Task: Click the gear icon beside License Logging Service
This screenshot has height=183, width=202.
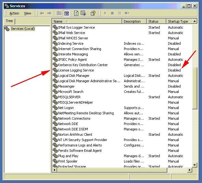Action: point(55,70)
